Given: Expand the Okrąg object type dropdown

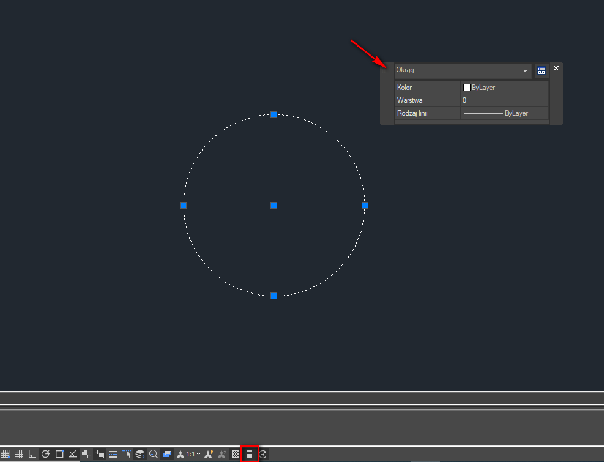Looking at the screenshot, I should pos(524,71).
